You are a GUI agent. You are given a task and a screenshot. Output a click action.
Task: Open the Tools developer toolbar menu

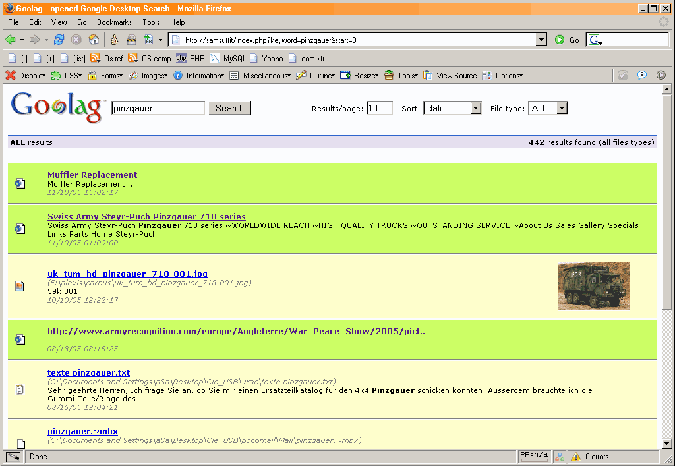tap(401, 75)
